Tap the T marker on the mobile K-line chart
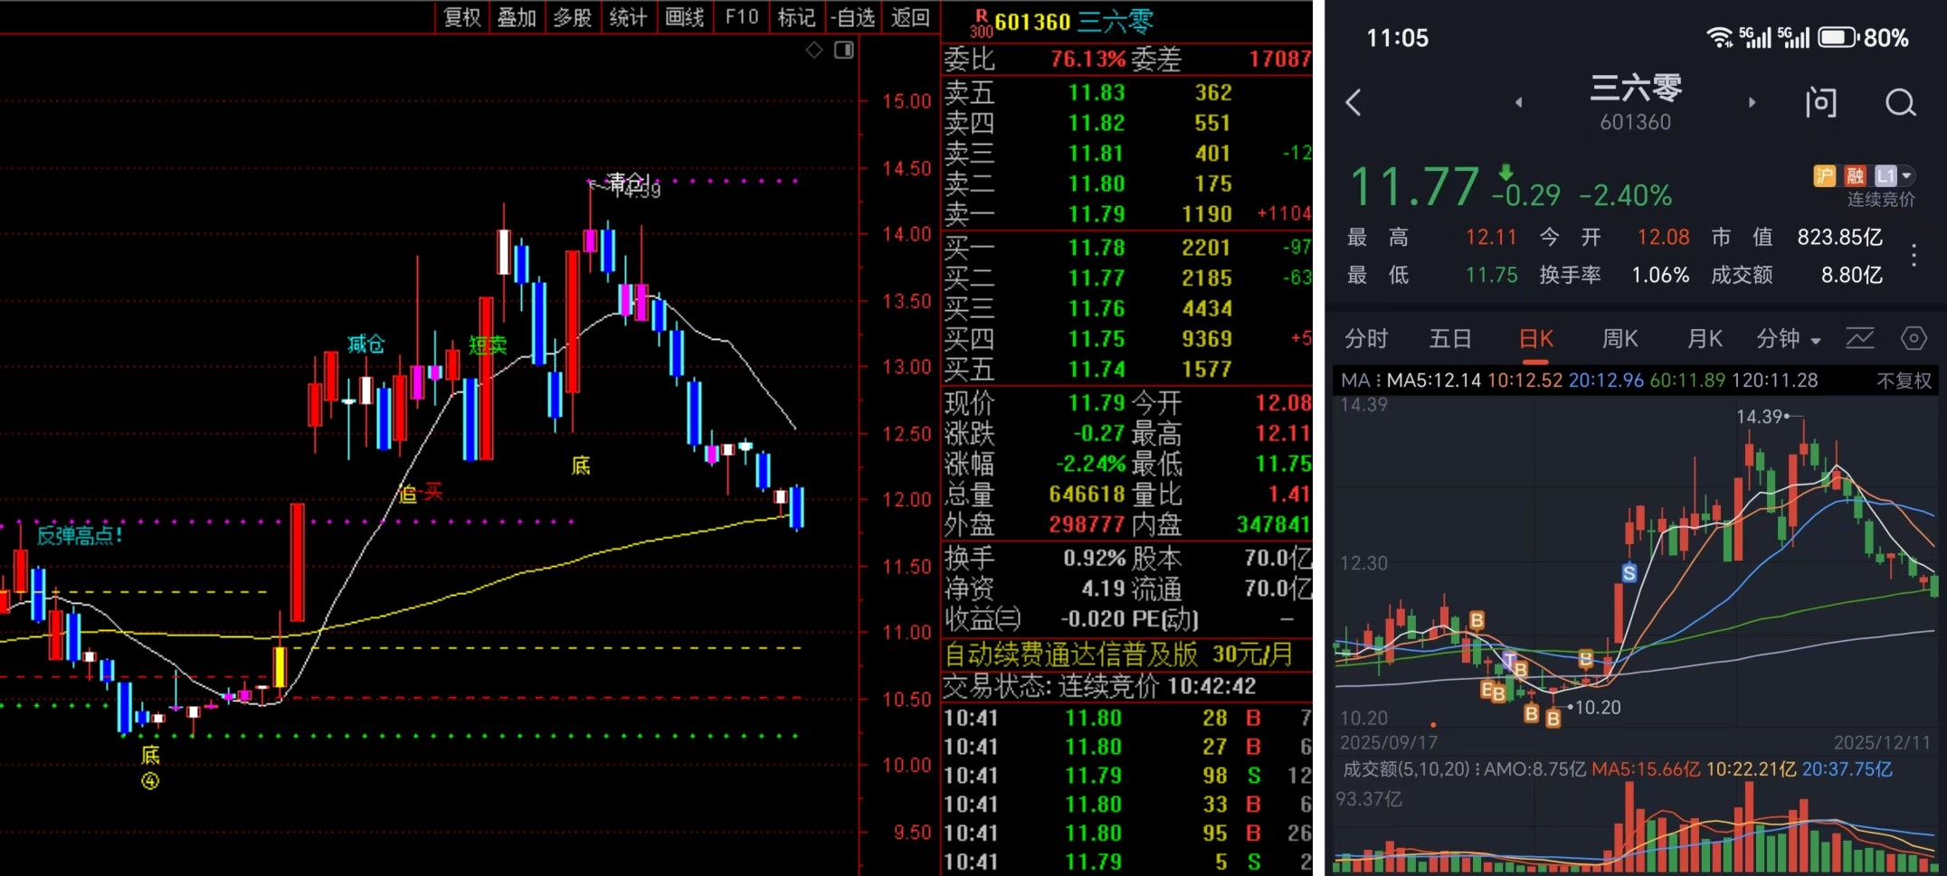Screen dimensions: 1947x876 point(1509,660)
